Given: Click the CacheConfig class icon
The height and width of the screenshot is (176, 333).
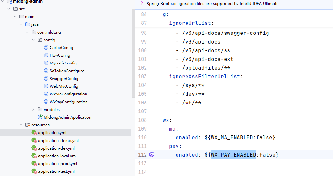Looking at the screenshot, I should click(46, 48).
